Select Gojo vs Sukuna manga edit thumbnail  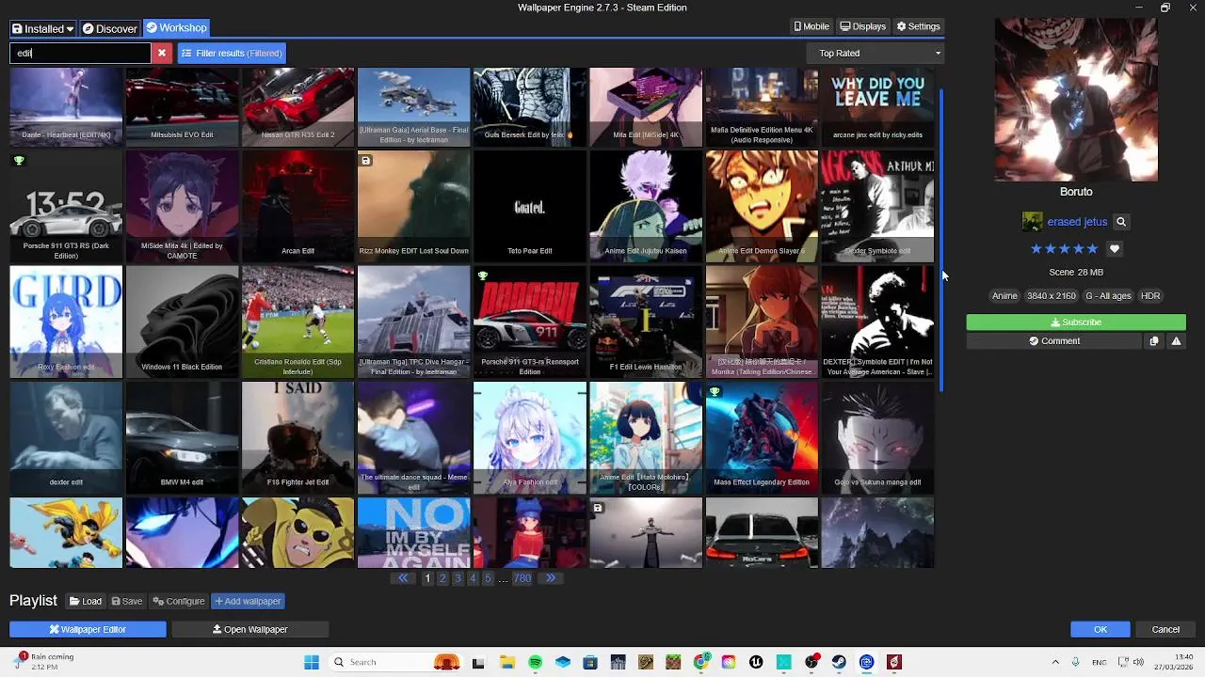pos(877,437)
